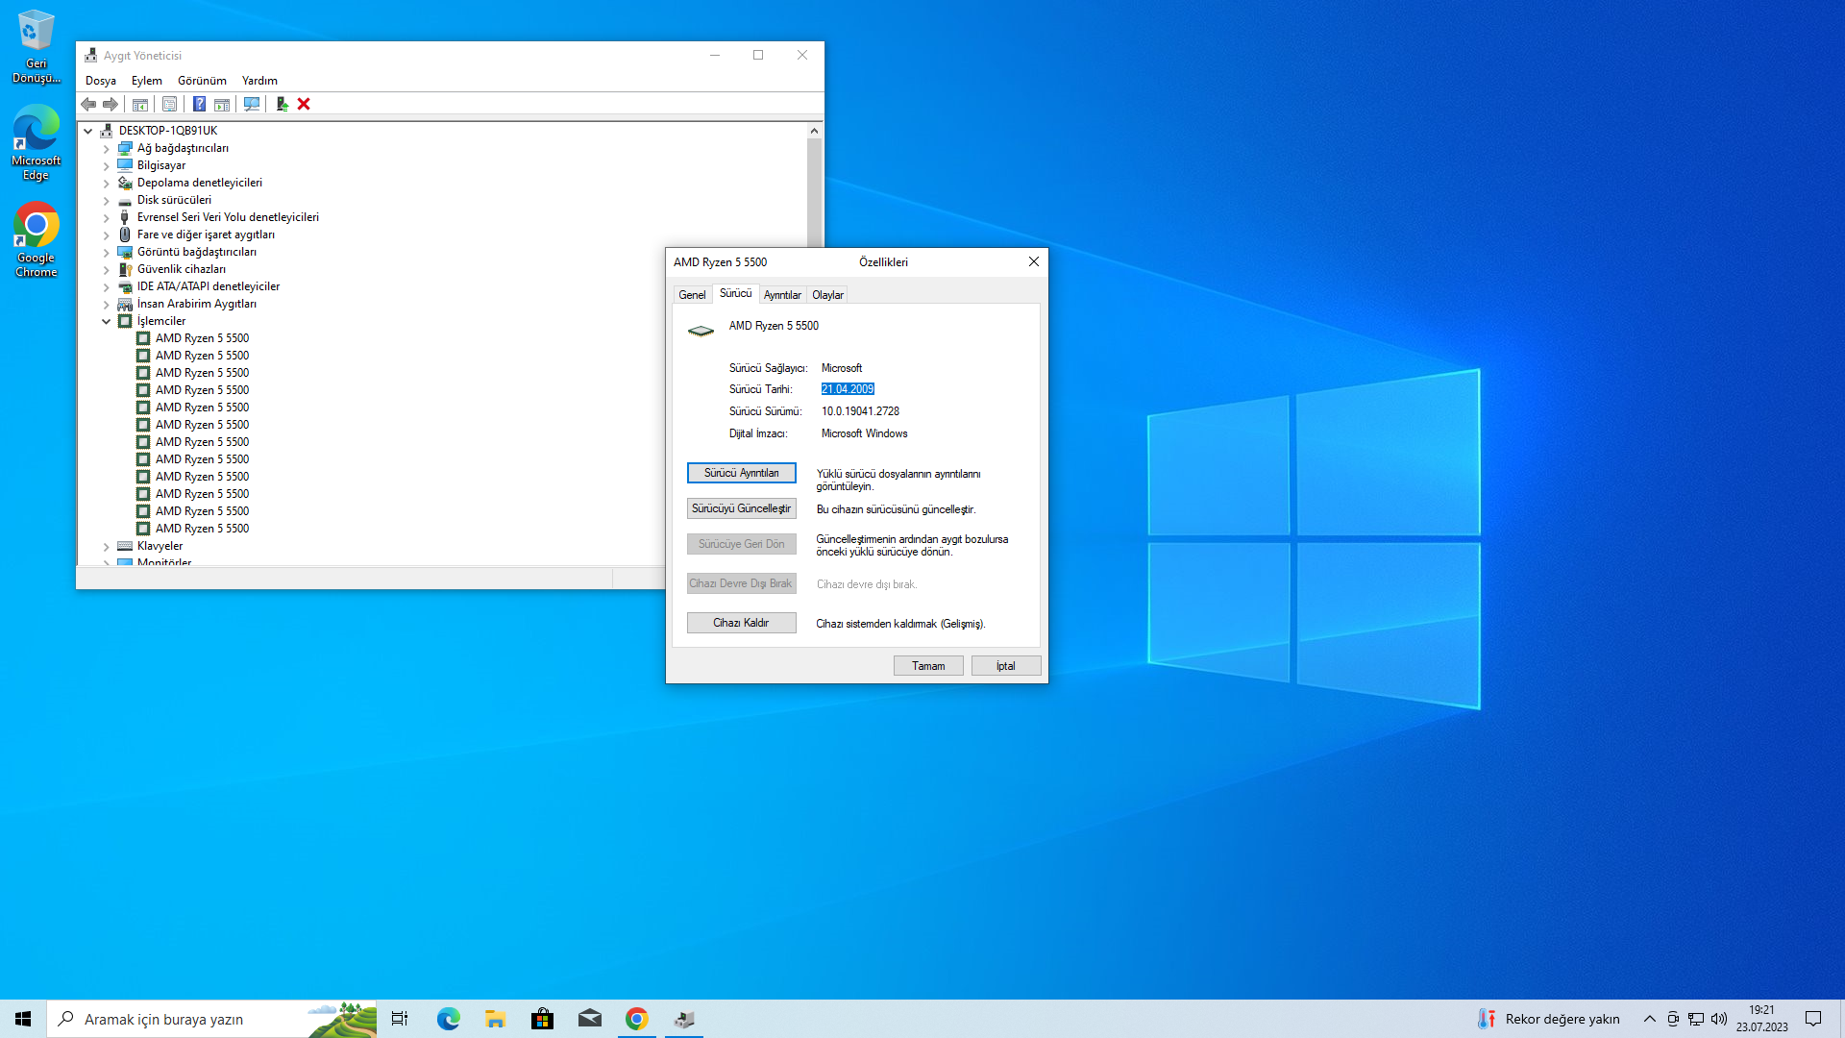Image resolution: width=1845 pixels, height=1038 pixels.
Task: Collapse the İşlemciler tree node
Action: point(107,321)
